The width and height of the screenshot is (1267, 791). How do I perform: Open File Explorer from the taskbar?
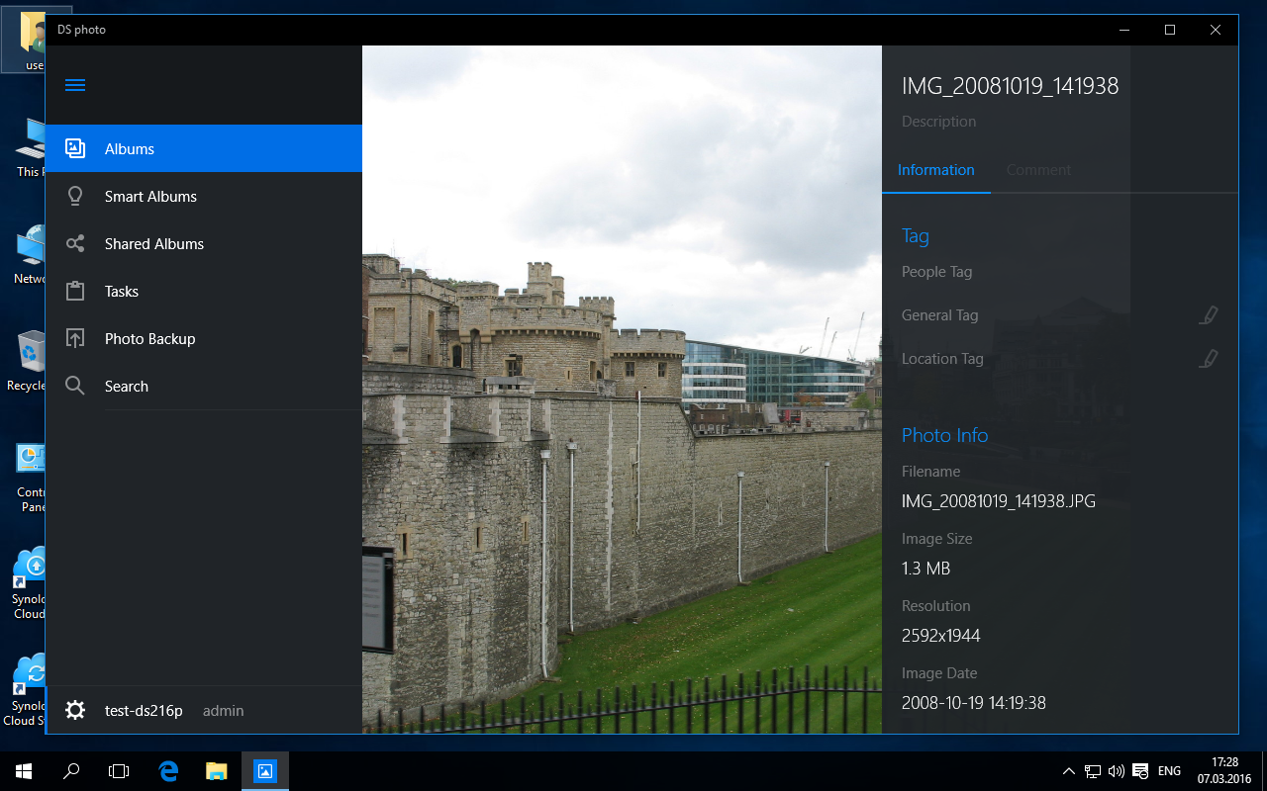click(216, 771)
